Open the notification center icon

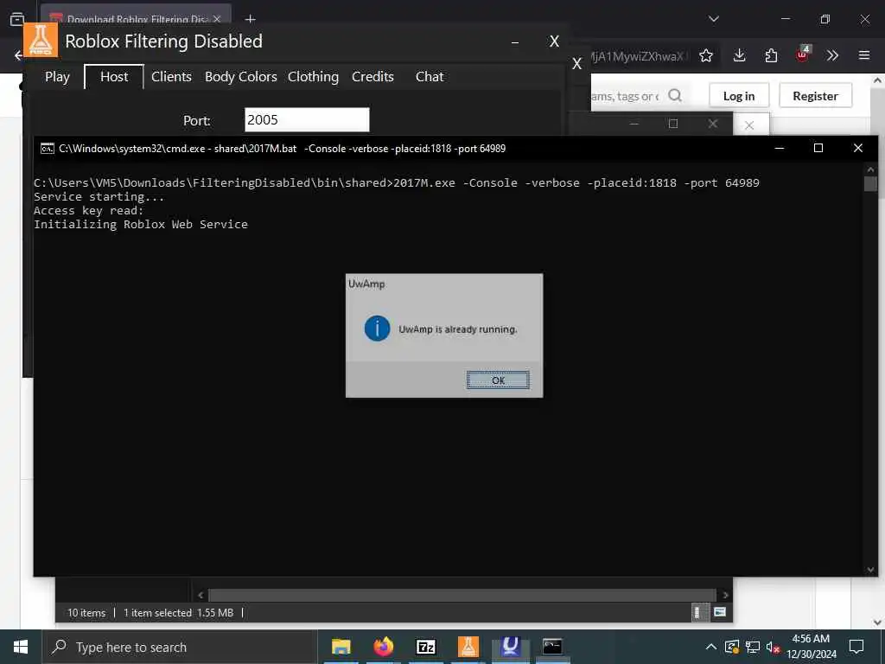click(x=856, y=647)
